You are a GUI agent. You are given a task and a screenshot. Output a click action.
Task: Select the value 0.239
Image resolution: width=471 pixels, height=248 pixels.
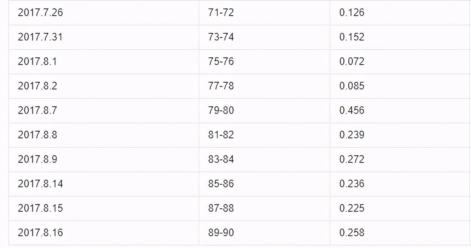point(351,135)
